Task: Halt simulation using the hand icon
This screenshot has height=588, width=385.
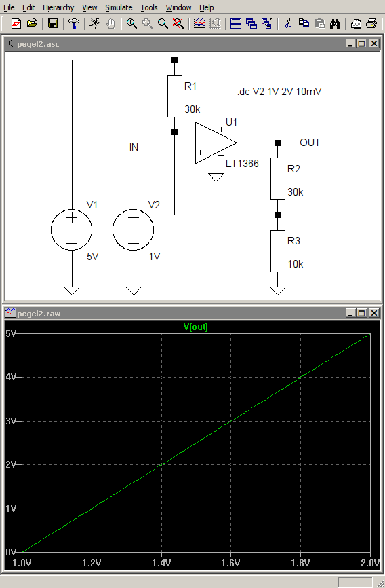Action: tap(110, 24)
